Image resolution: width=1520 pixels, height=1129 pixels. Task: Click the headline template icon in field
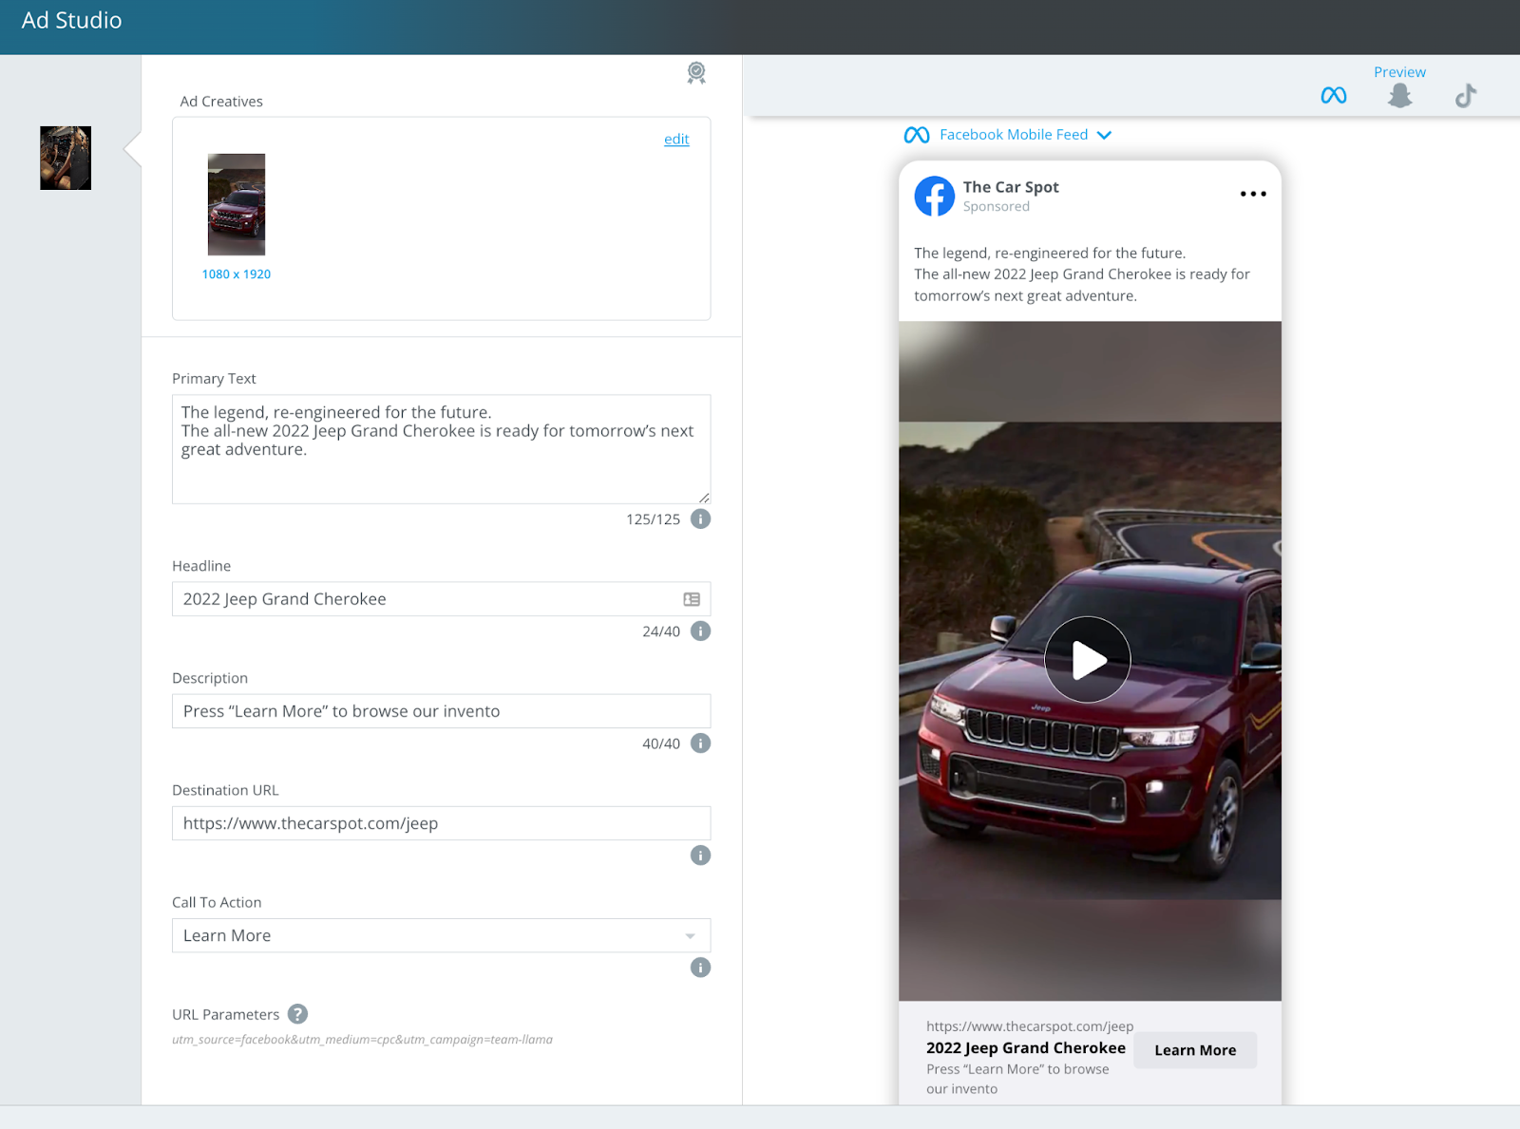(692, 599)
